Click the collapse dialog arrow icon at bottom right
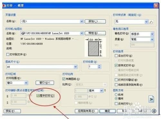Viewport: 161px width, 119px height. [154, 111]
